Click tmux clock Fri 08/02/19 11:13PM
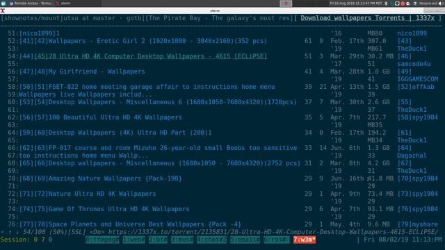This screenshot has width=445, height=250. (x=403, y=240)
